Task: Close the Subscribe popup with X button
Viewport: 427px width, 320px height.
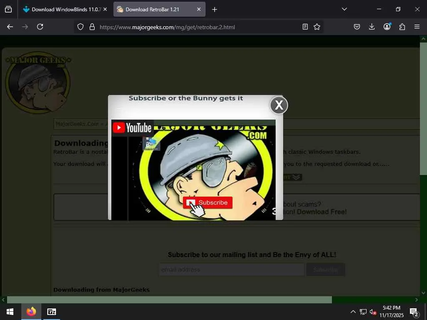Action: coord(279,105)
